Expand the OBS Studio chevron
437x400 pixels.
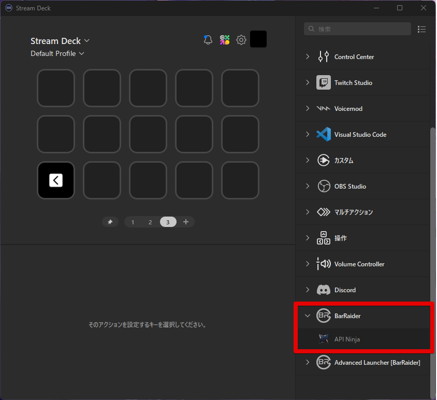tap(308, 186)
